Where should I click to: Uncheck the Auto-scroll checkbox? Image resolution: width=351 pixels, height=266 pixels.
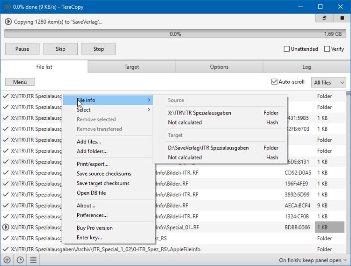pyautogui.click(x=274, y=82)
